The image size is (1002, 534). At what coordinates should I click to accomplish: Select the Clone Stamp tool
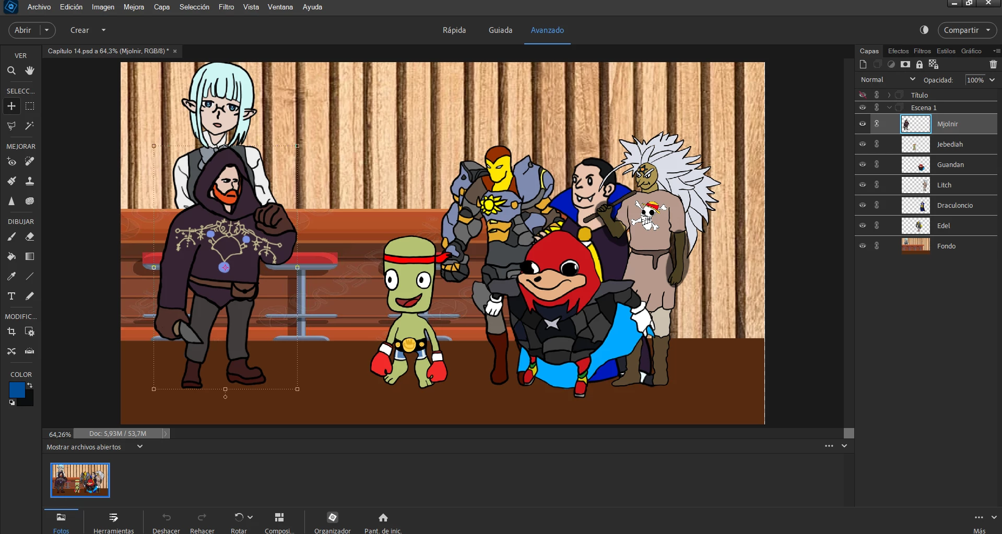[x=30, y=181]
